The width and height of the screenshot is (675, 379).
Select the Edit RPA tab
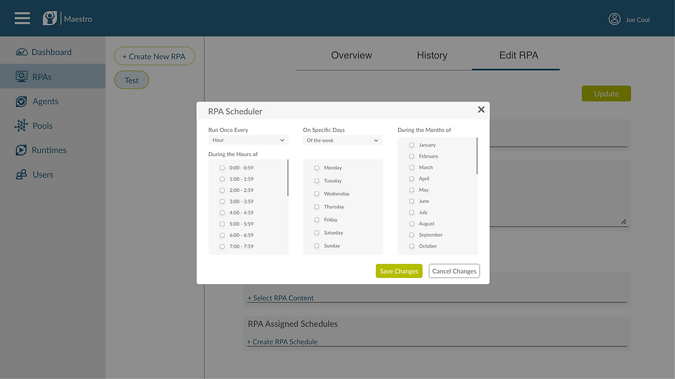point(518,56)
